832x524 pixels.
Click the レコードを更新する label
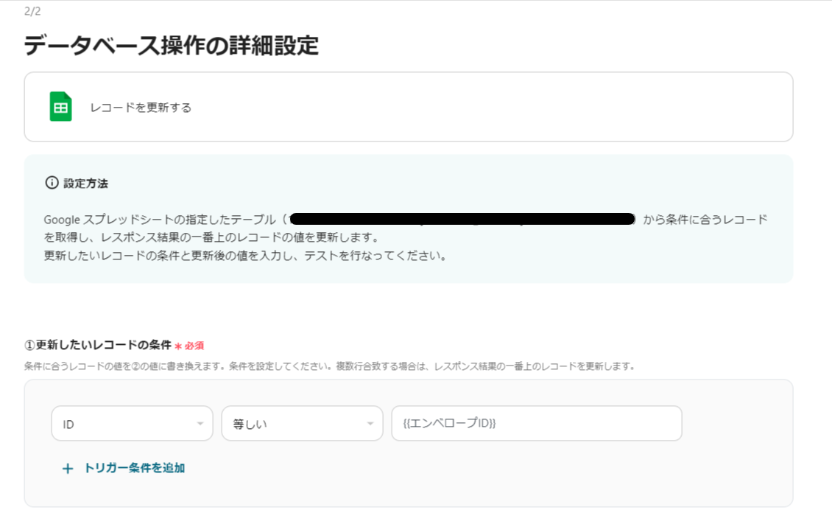pyautogui.click(x=141, y=108)
